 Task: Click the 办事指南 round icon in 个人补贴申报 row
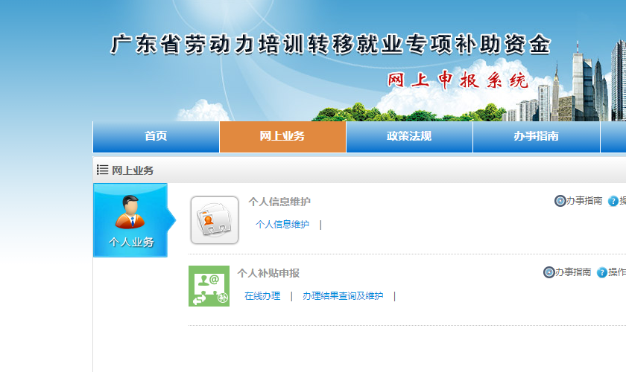549,272
